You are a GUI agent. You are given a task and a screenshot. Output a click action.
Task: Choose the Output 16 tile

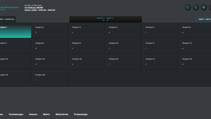click(124, 63)
